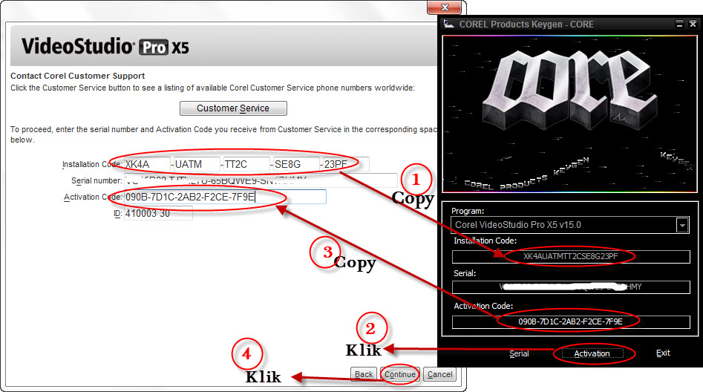Viewport: 703px width, 392px height.
Task: Click the Installation Code box TT2C
Action: pyautogui.click(x=247, y=164)
